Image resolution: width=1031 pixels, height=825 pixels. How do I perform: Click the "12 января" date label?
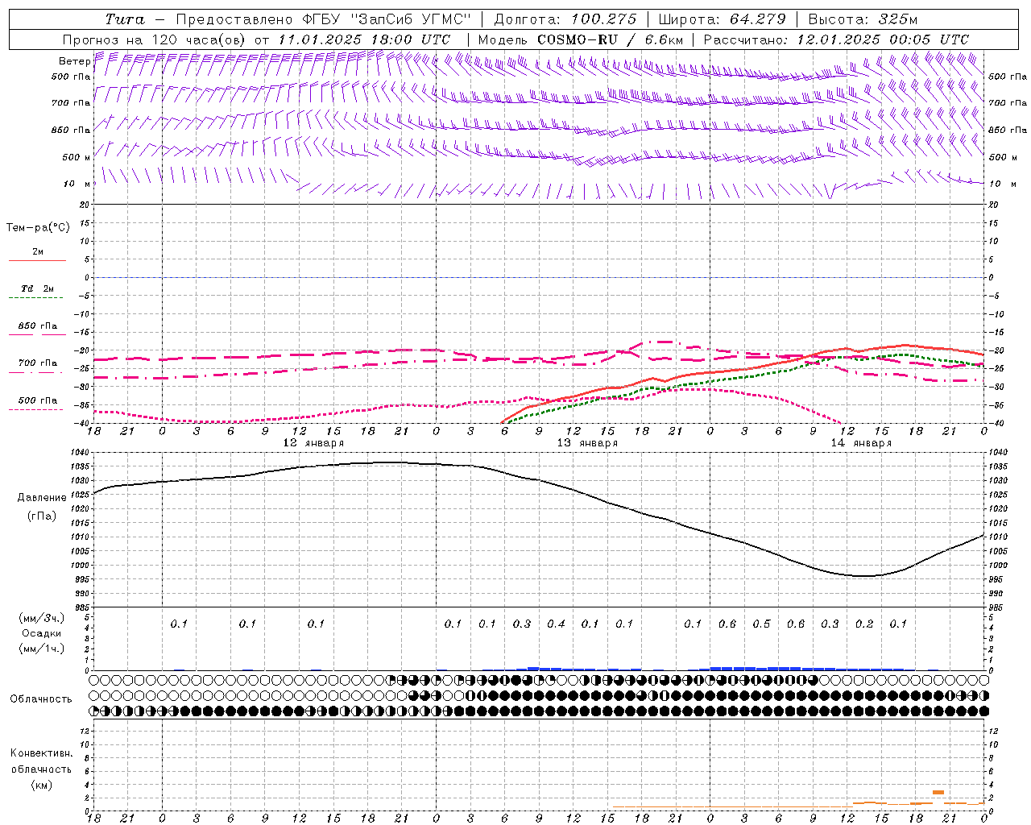tap(313, 443)
